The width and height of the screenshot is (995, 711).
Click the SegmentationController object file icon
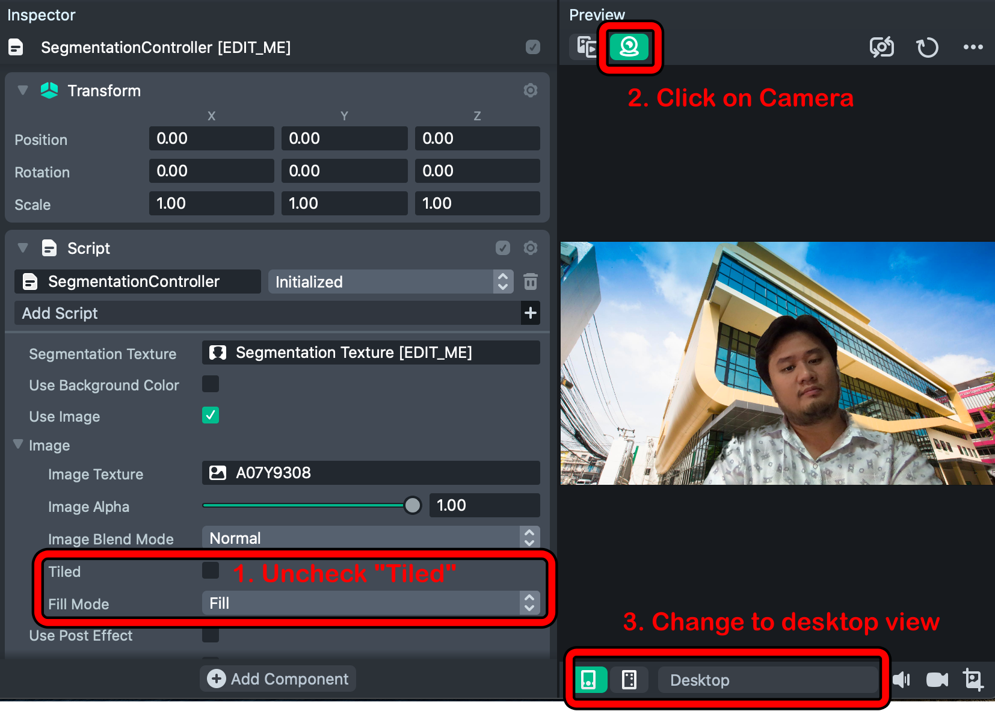[16, 47]
